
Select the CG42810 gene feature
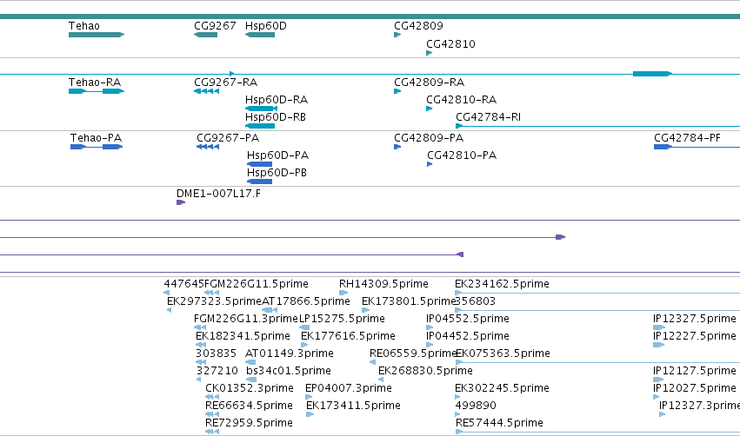tap(429, 53)
